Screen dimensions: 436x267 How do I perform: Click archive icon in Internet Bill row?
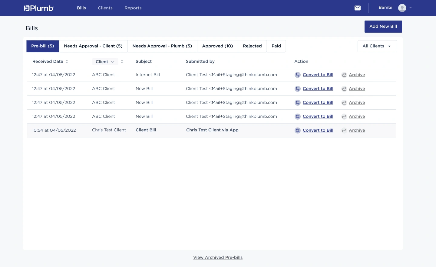click(x=344, y=75)
